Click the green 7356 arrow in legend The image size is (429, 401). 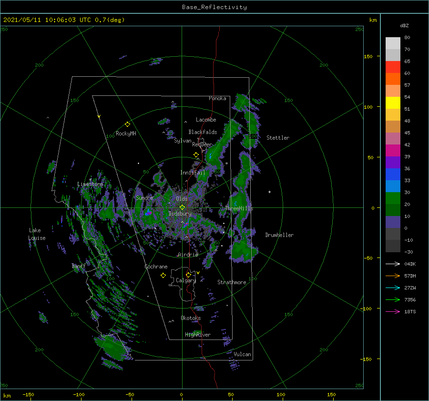coord(393,300)
